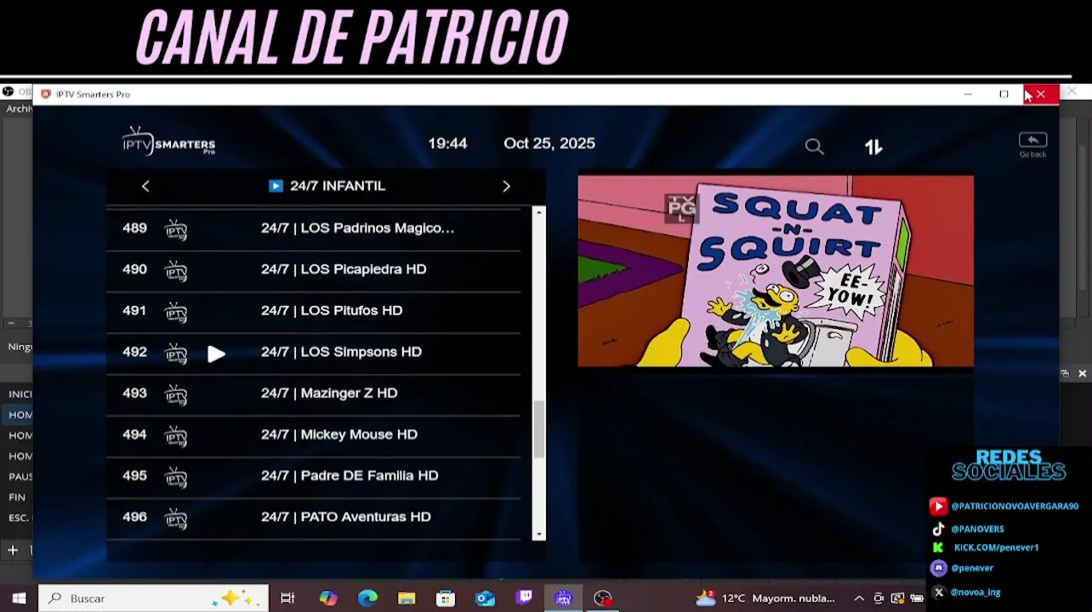The height and width of the screenshot is (612, 1092).
Task: Open Task View on the taskbar
Action: (x=287, y=598)
